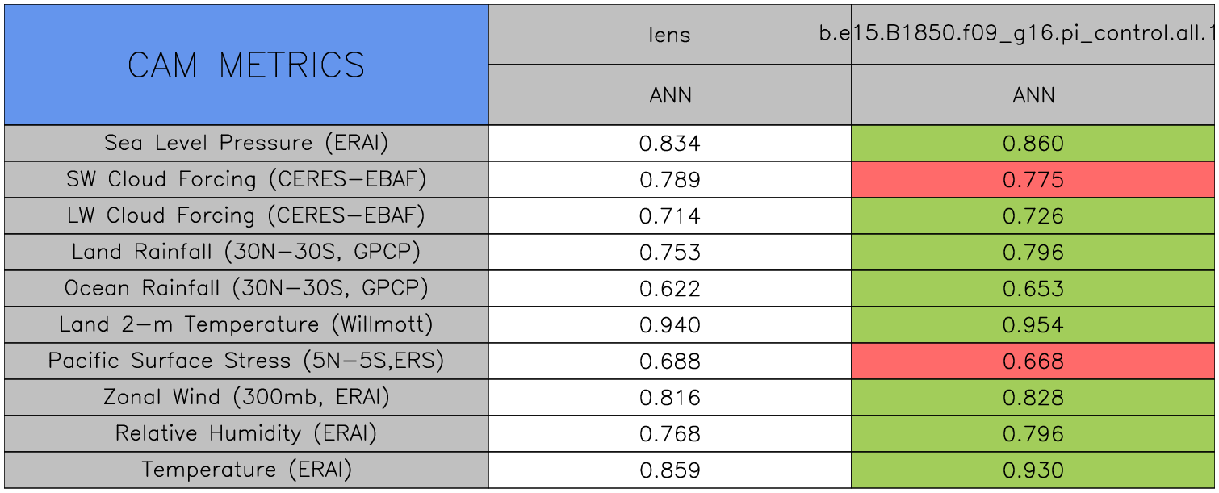Select the lens value 0.834
This screenshot has width=1219, height=493.
point(670,144)
